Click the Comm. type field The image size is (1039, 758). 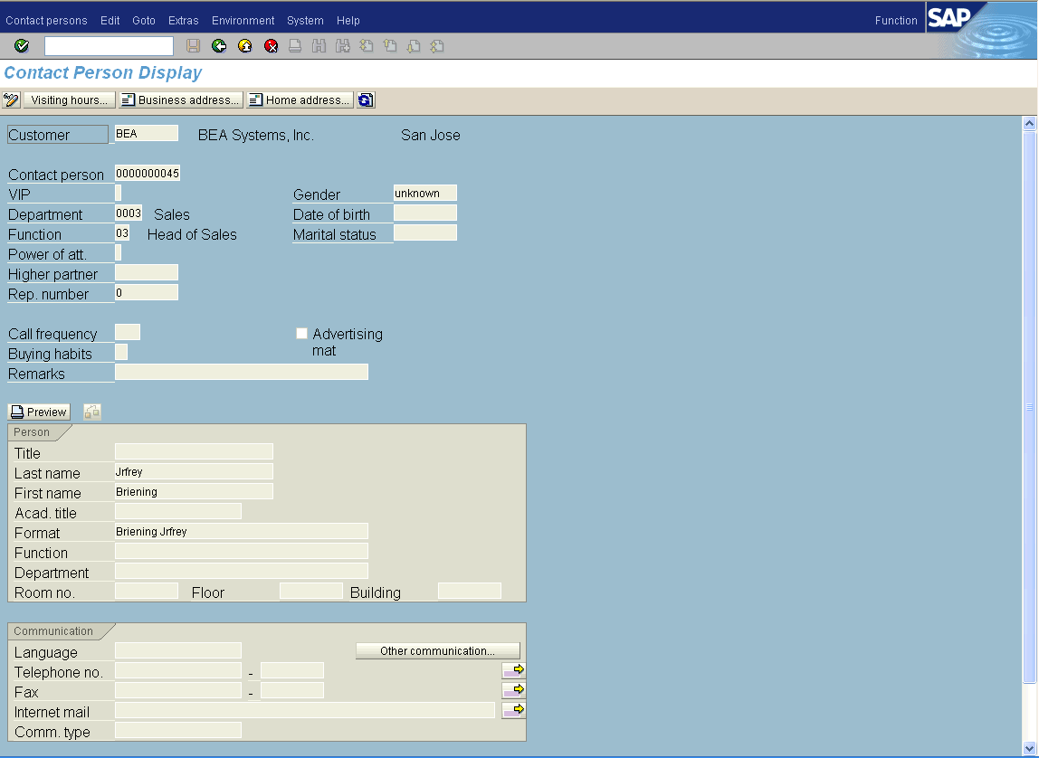pyautogui.click(x=178, y=730)
